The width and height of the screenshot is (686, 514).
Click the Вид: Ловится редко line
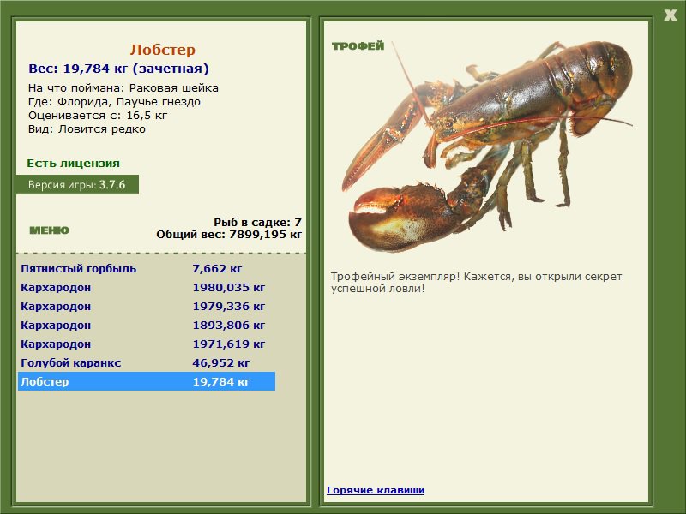pos(87,129)
